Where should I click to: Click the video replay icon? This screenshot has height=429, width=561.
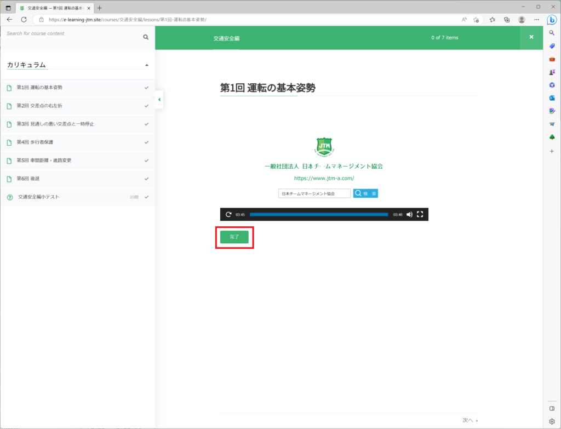(x=228, y=214)
